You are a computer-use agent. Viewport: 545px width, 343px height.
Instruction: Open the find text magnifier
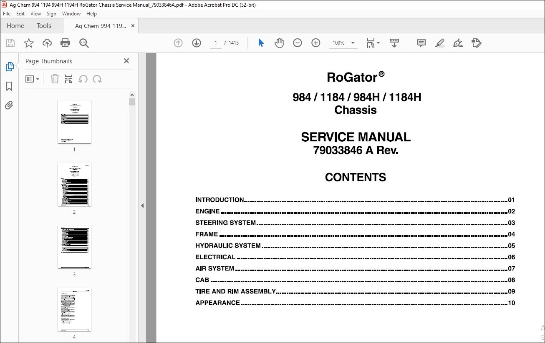pos(84,43)
